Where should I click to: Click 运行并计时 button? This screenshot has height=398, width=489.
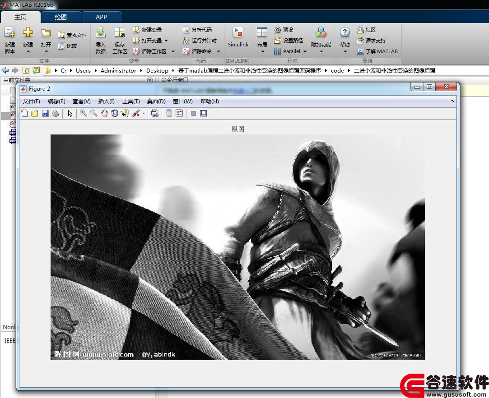[200, 41]
